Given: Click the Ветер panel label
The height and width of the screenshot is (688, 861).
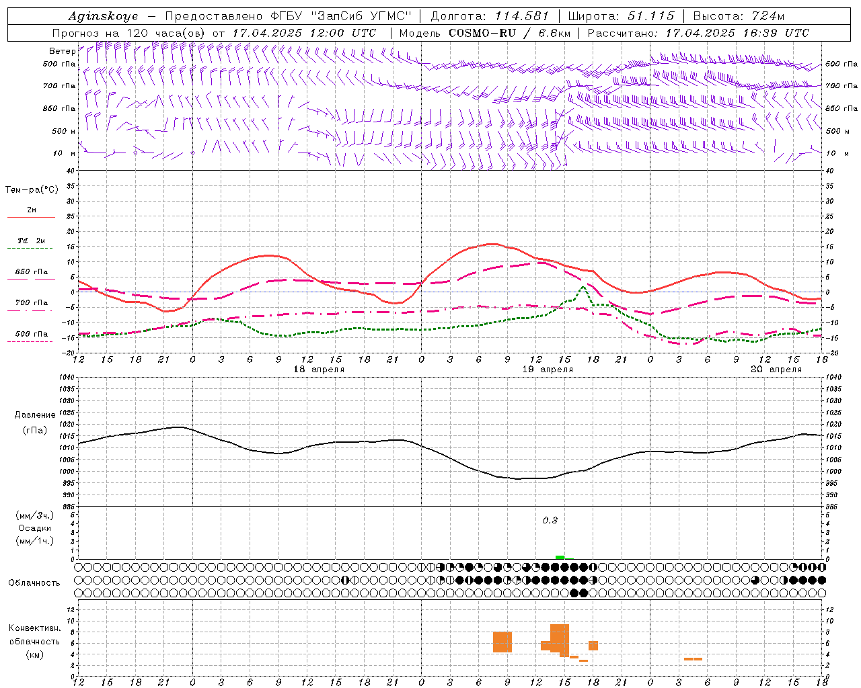Looking at the screenshot, I should [63, 50].
